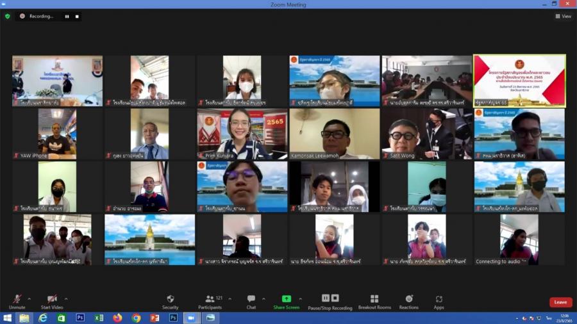Click the Leave meeting button
Image resolution: width=577 pixels, height=324 pixels.
pyautogui.click(x=560, y=302)
